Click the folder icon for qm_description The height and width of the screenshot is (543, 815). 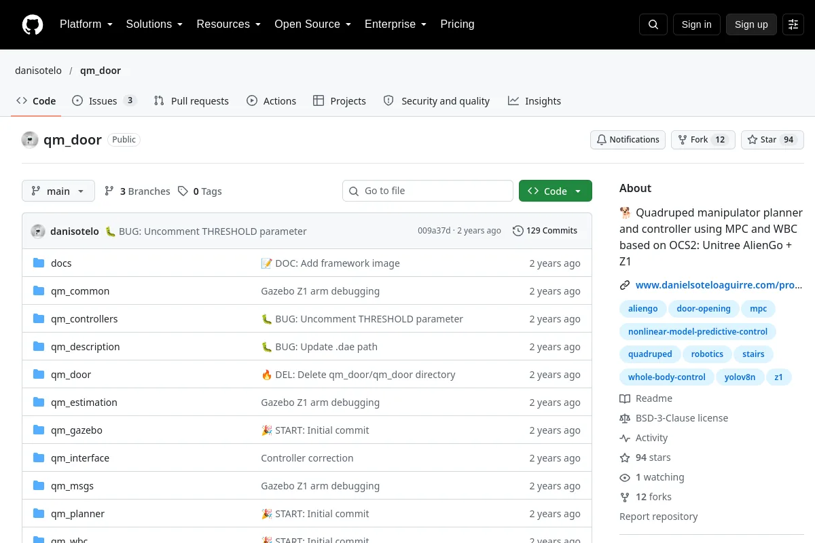39,346
